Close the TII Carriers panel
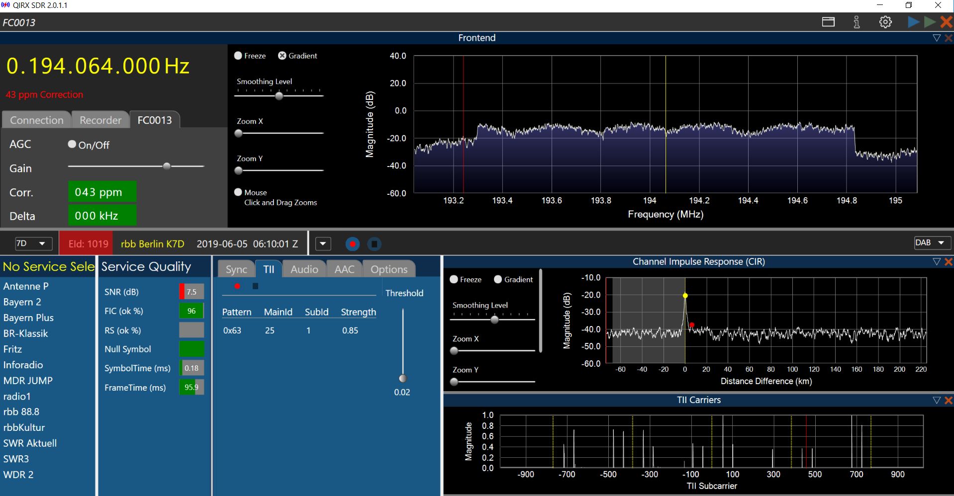Screen dimensions: 954x496 pos(949,400)
